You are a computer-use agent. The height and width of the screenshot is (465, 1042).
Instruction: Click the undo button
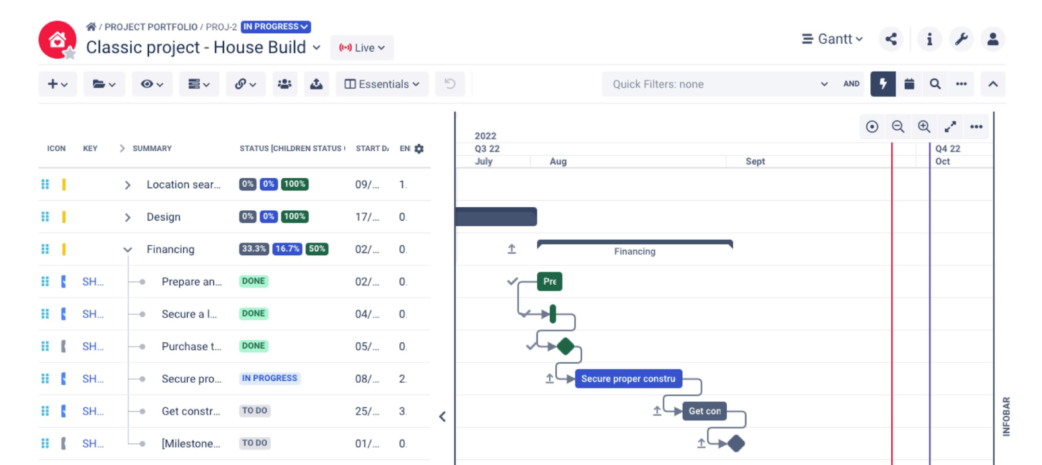click(450, 84)
